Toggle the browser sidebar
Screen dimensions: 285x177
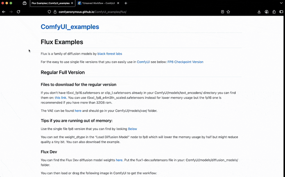click(281, 12)
